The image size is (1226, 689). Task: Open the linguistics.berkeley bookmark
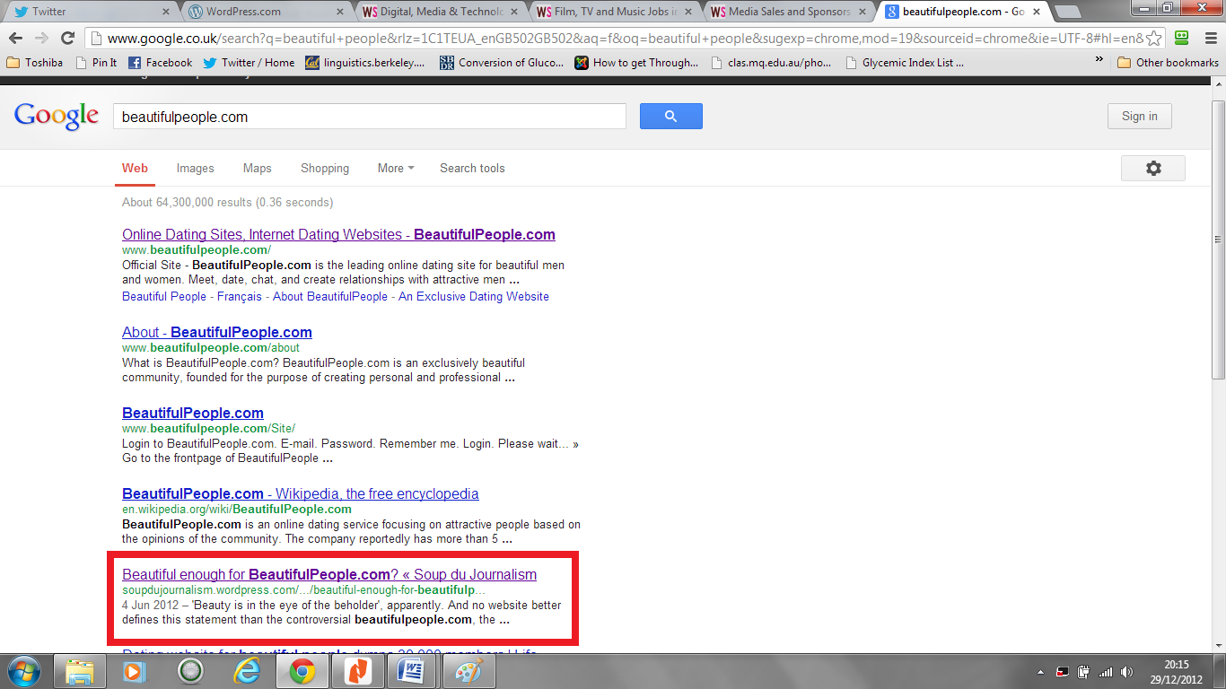pyautogui.click(x=365, y=62)
